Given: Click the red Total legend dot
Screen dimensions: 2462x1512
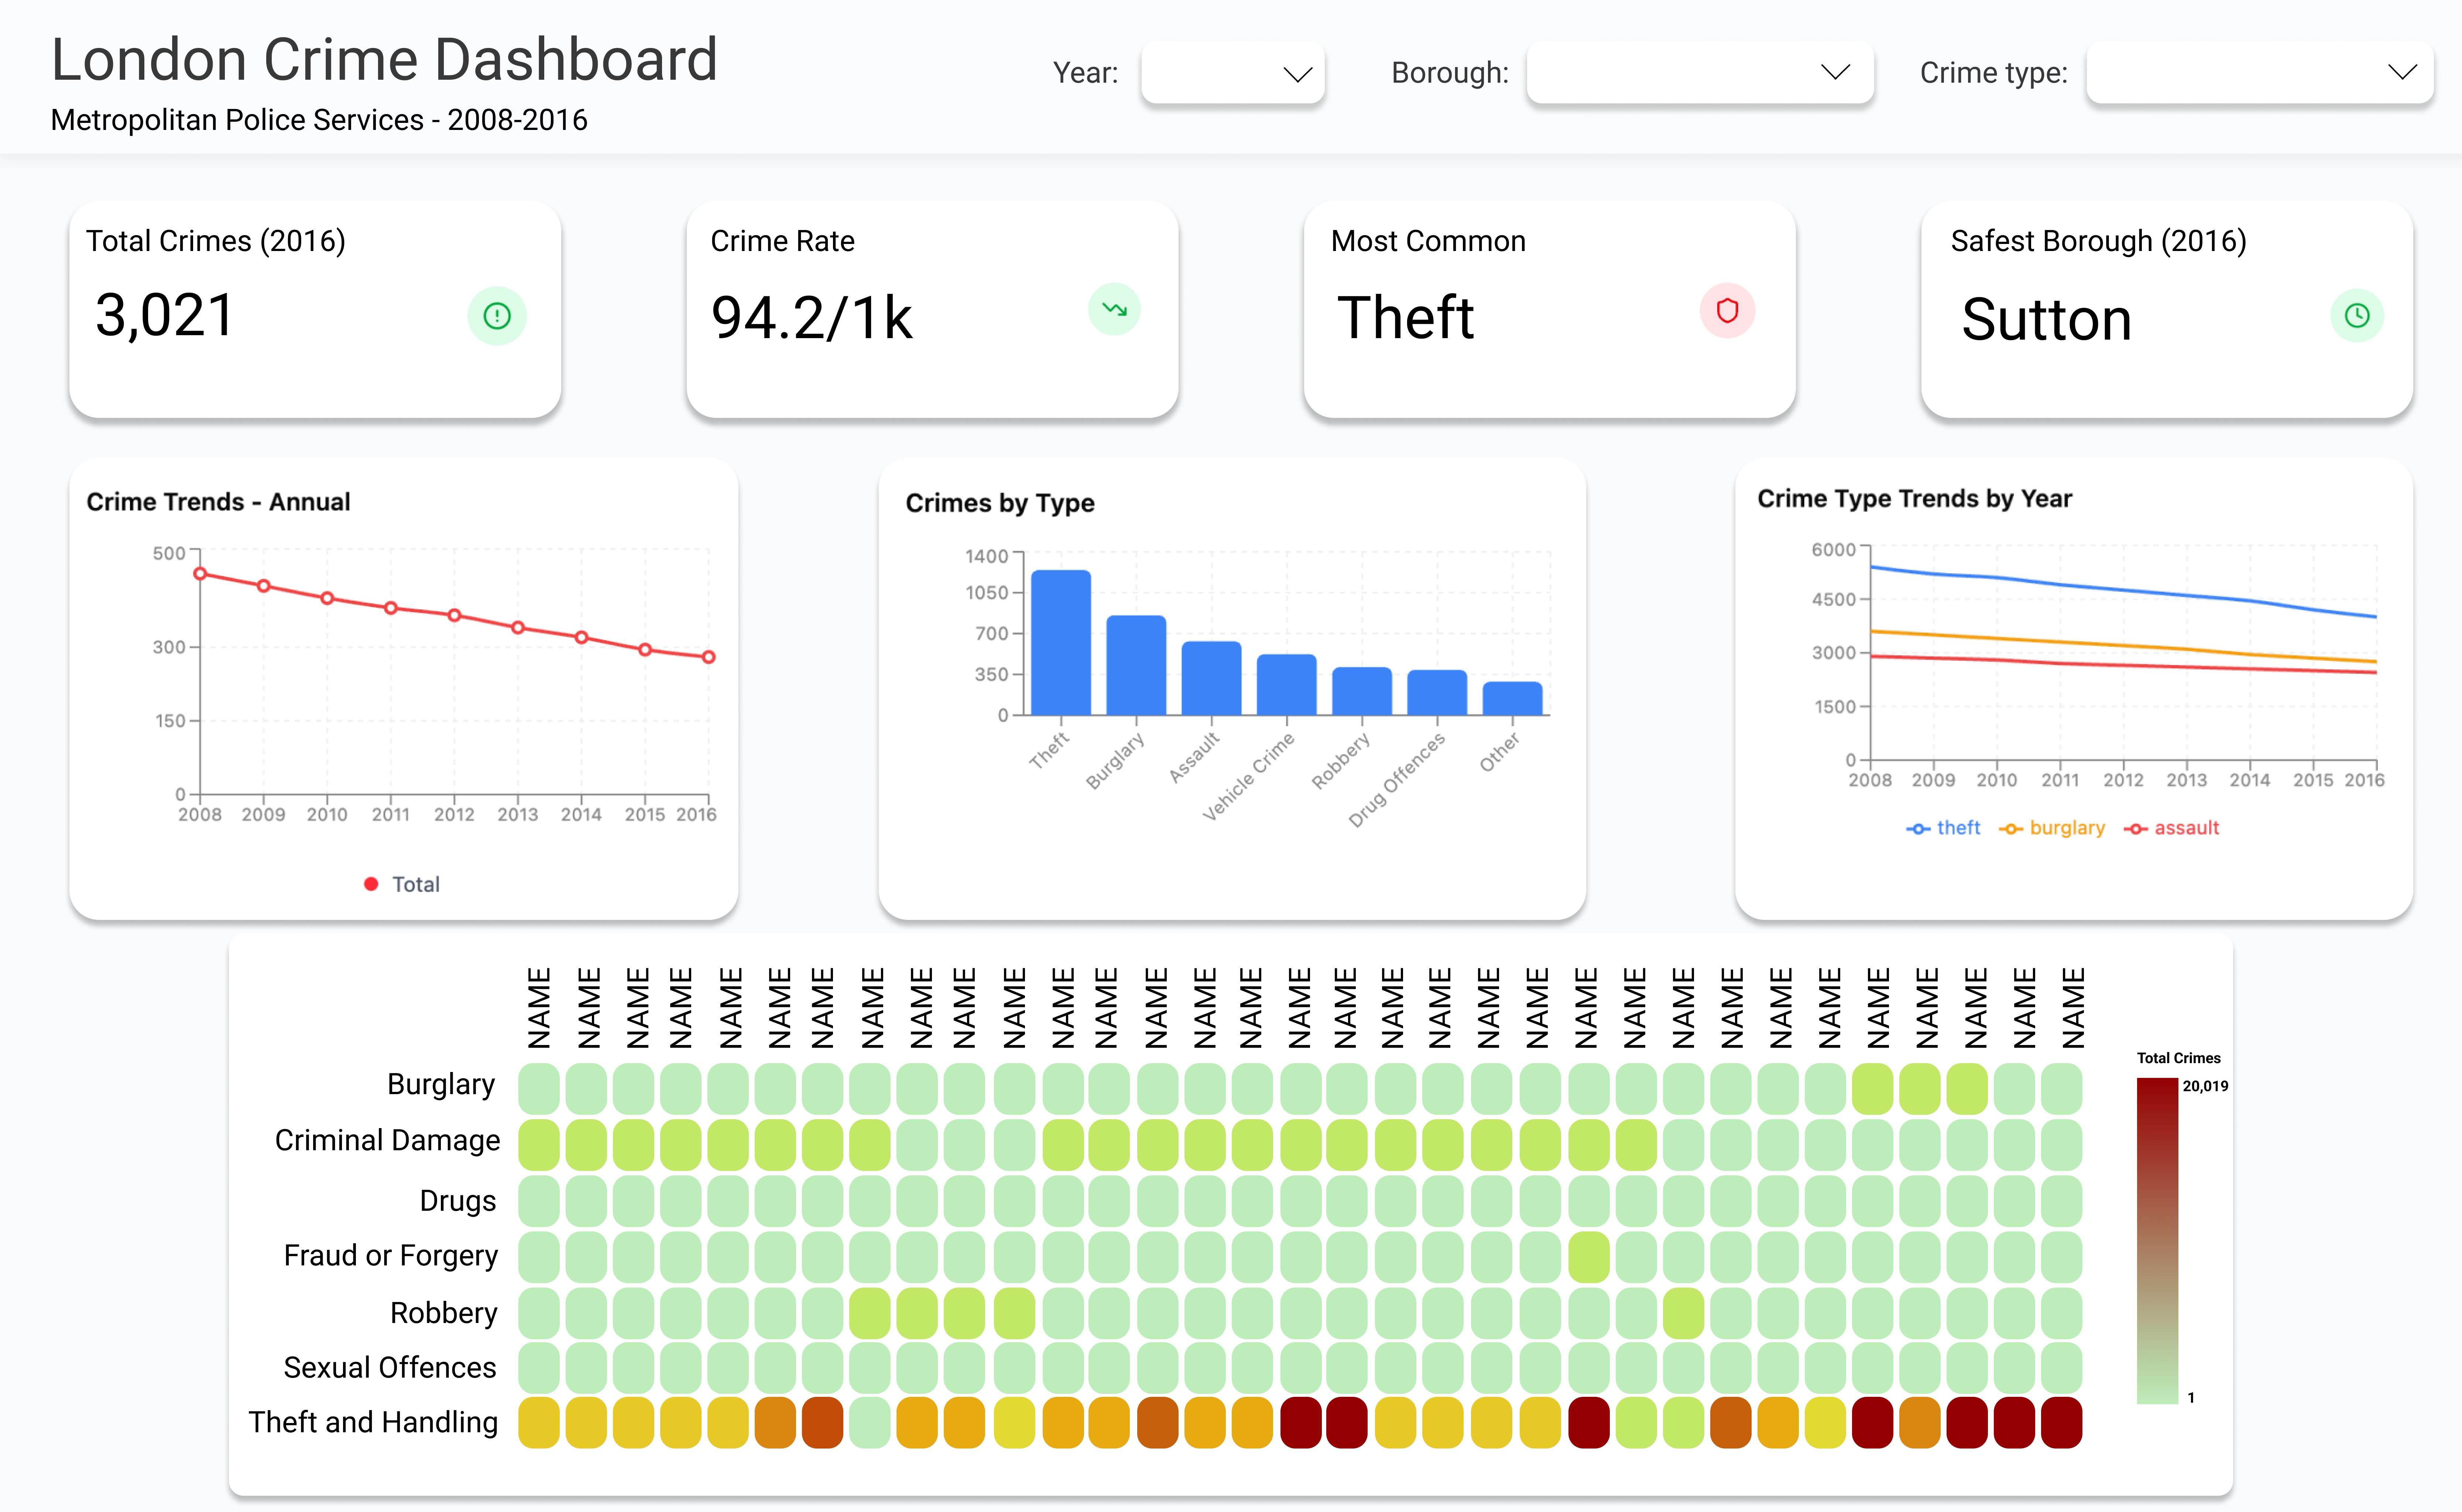Looking at the screenshot, I should 371,884.
